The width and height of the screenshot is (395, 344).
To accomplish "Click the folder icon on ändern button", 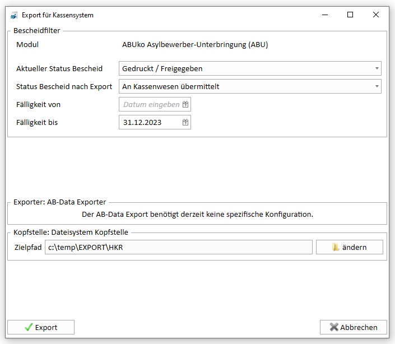I will [x=335, y=247].
